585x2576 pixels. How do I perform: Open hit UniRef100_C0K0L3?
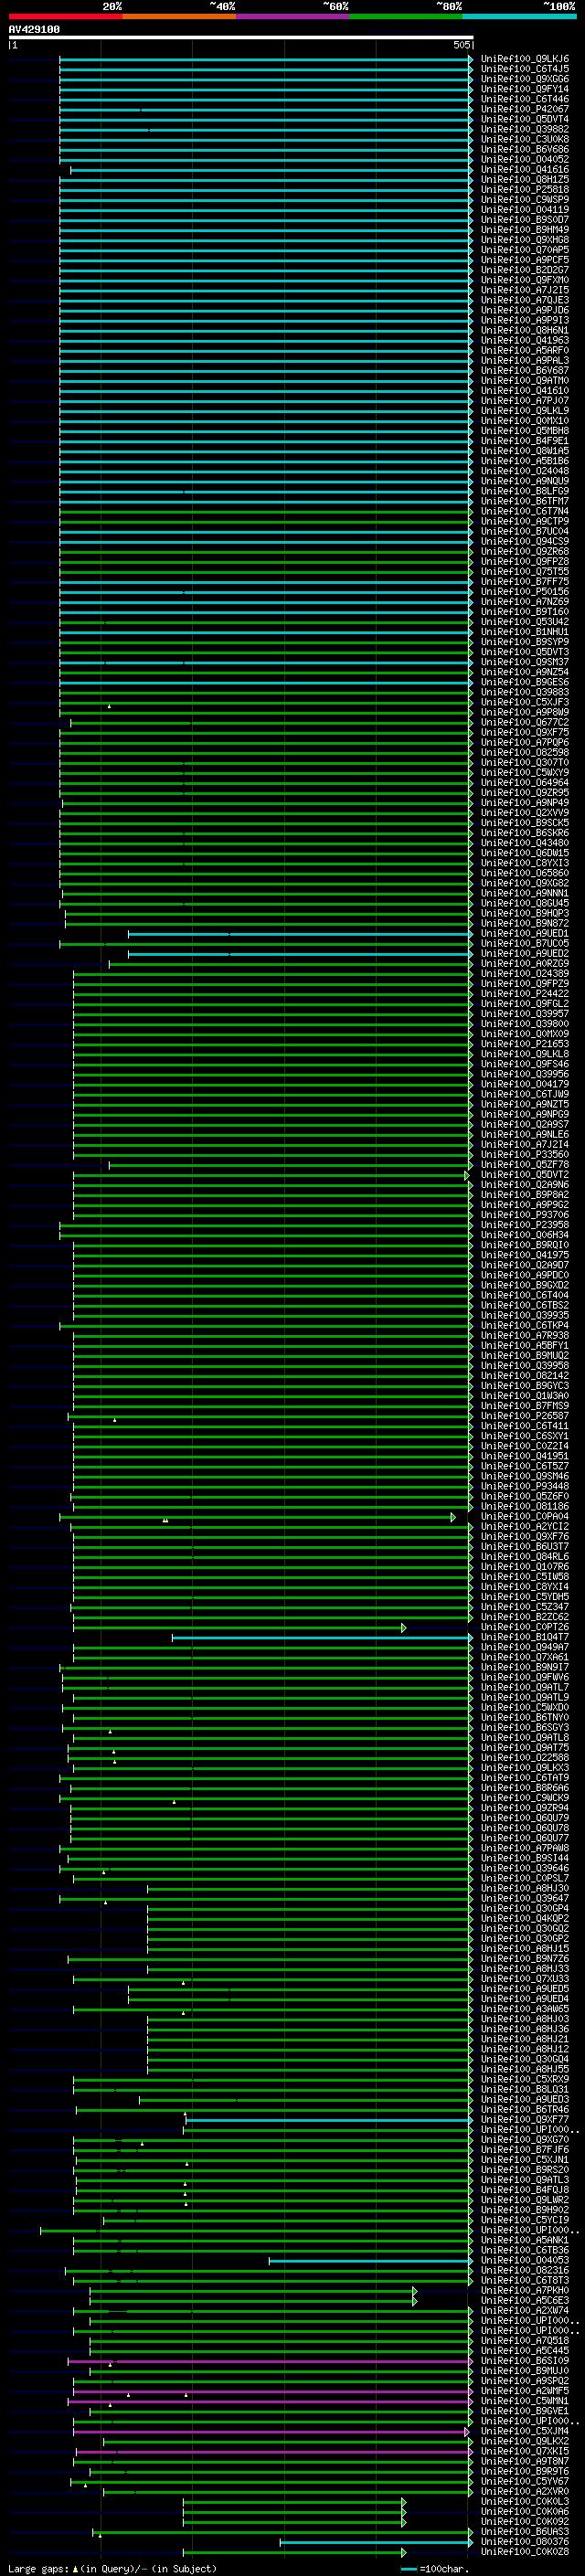[524, 2501]
